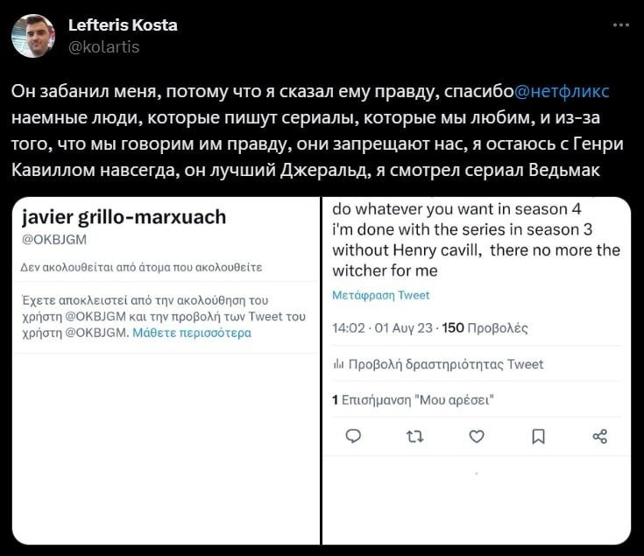Click the share icon under the tweet
644x556 pixels.
pyautogui.click(x=600, y=437)
